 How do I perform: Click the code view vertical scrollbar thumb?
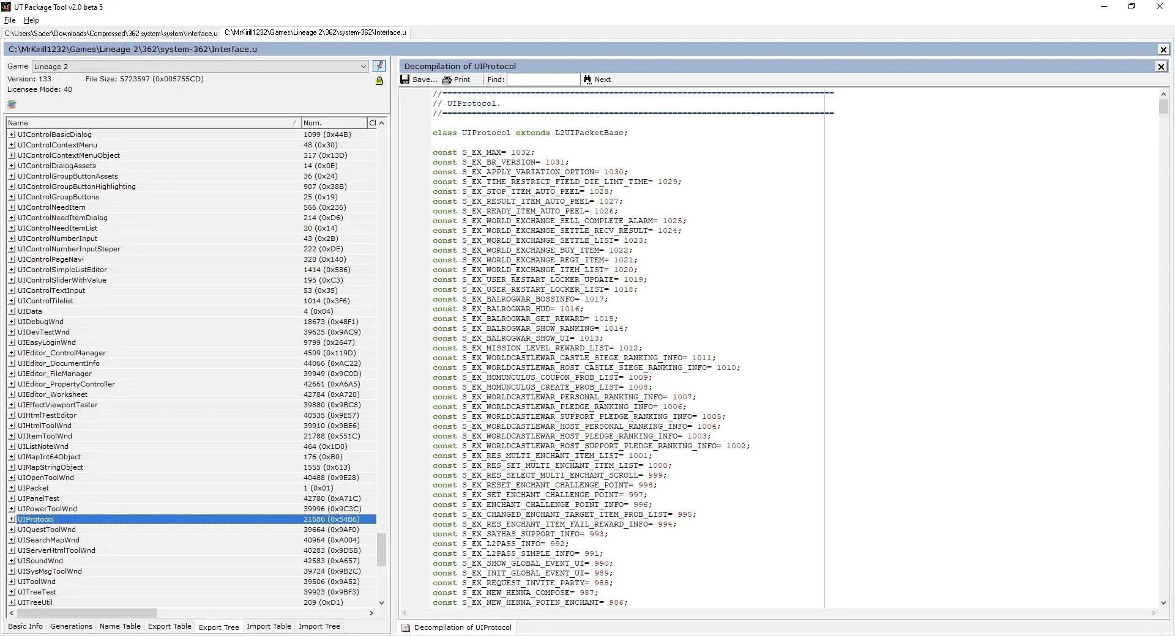pyautogui.click(x=1163, y=107)
